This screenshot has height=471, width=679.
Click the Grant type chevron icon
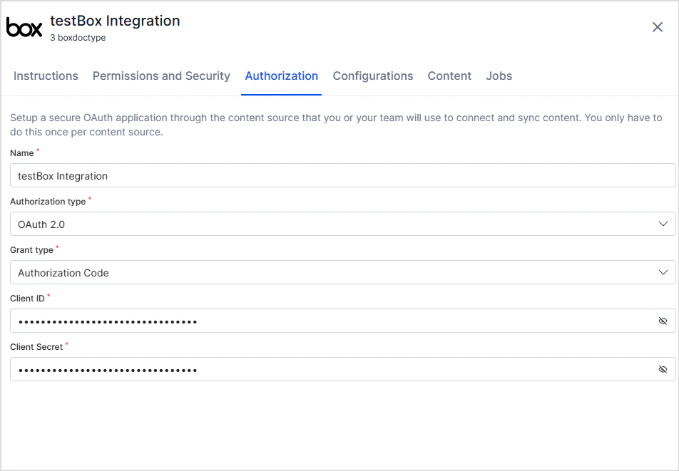[665, 272]
